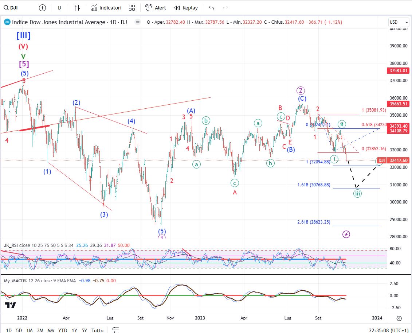Open symbol search showing DJI
Image resolution: width=412 pixels, height=333 pixels.
click(11, 8)
